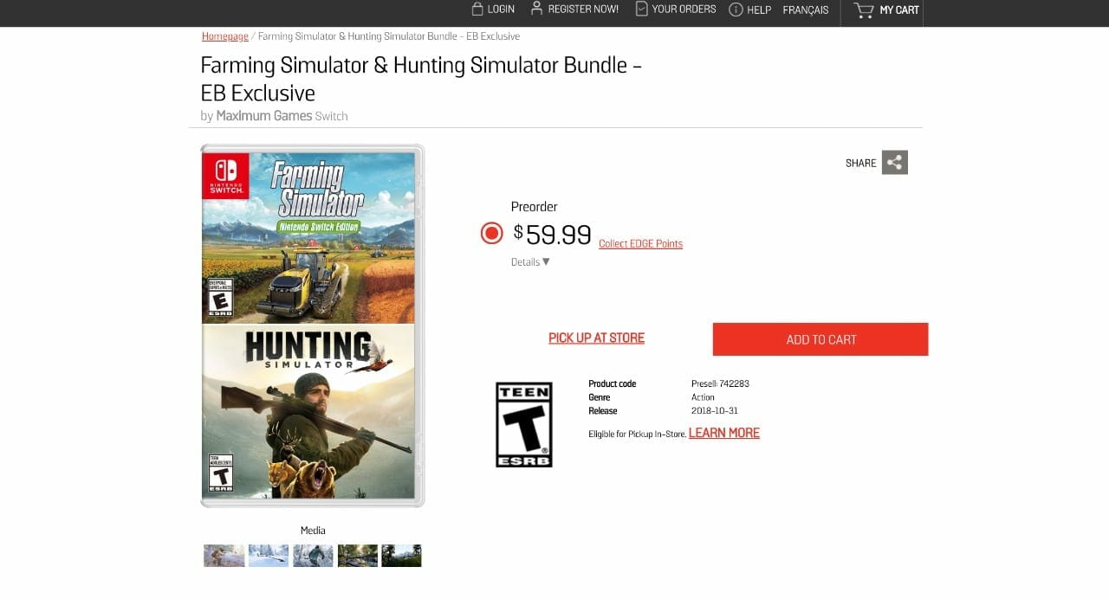Open the My Cart menu
Viewport: 1109px width, 599px height.
899,10
